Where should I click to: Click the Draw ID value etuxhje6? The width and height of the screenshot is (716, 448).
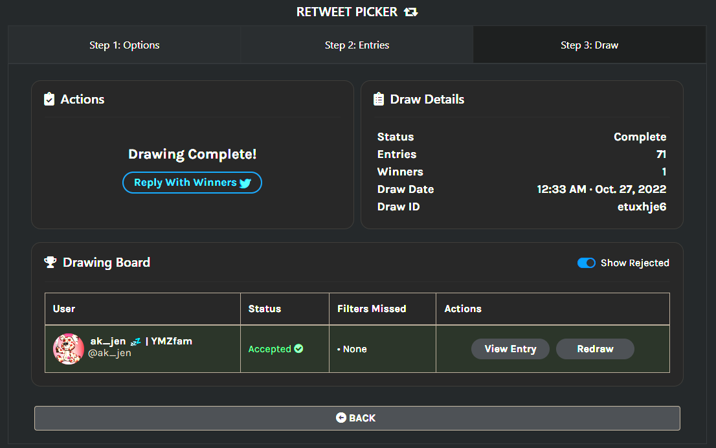tap(642, 207)
